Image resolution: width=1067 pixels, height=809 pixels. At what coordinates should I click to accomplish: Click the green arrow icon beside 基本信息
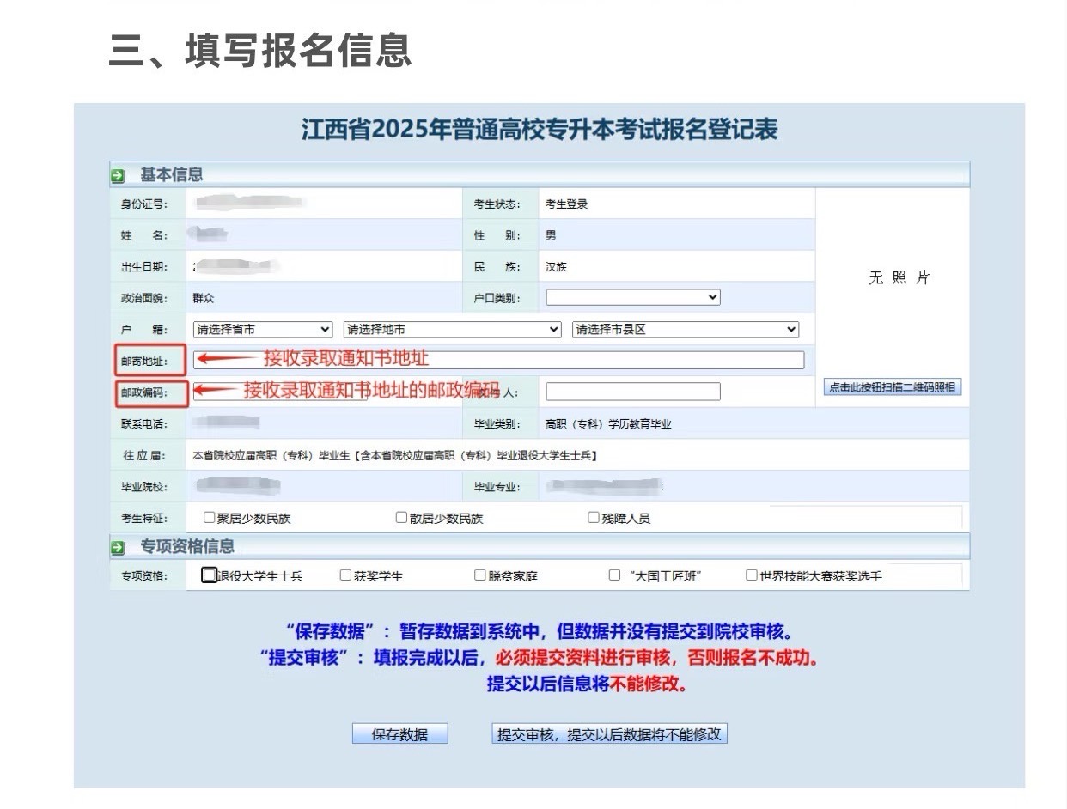(x=116, y=173)
